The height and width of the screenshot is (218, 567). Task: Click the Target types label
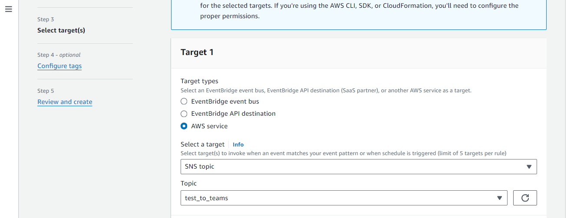click(199, 81)
